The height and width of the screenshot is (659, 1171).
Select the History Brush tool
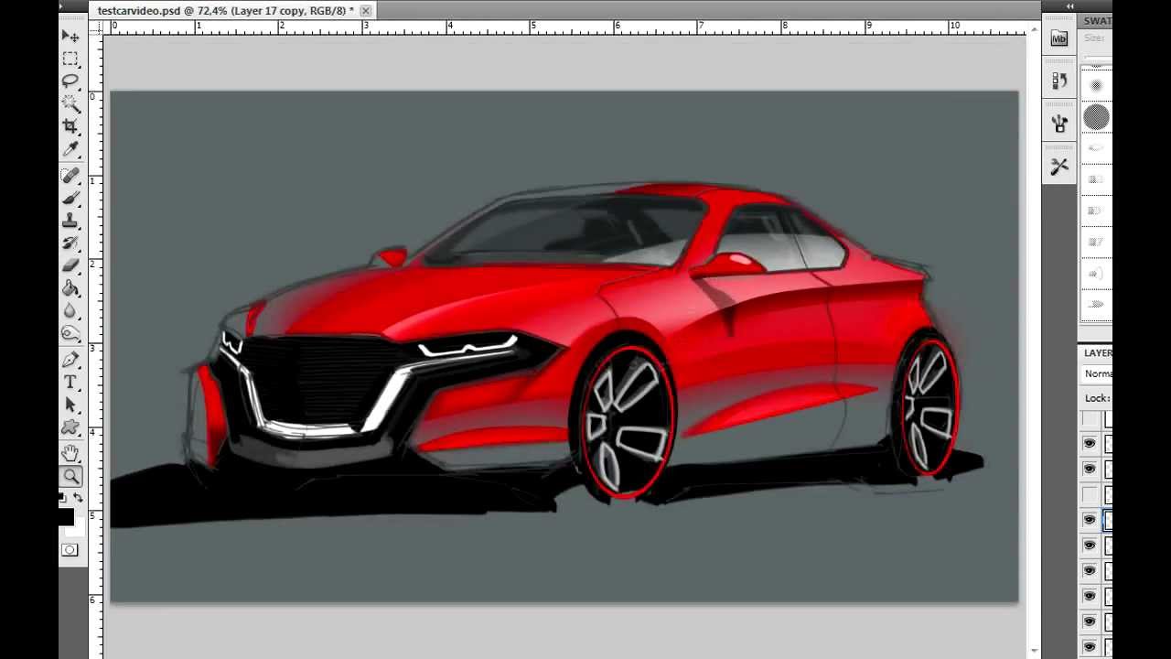tap(70, 243)
